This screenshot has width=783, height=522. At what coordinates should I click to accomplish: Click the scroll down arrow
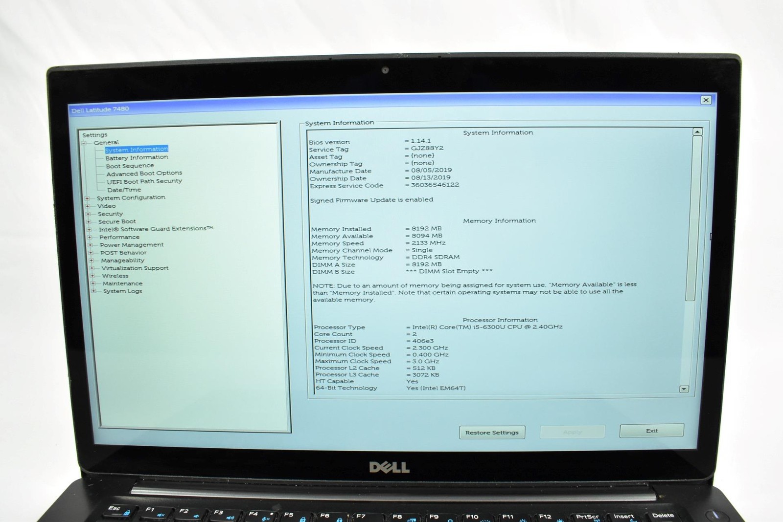[x=684, y=389]
